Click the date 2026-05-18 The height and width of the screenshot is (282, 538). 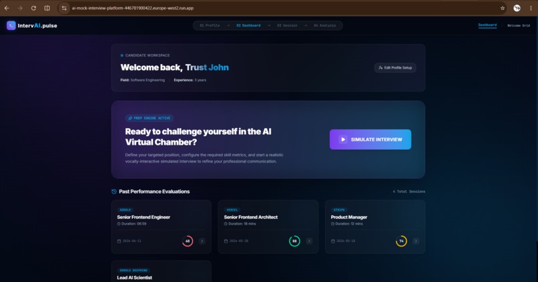[x=346, y=241]
